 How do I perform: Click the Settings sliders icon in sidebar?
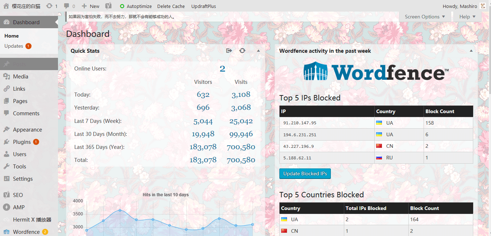(7, 179)
